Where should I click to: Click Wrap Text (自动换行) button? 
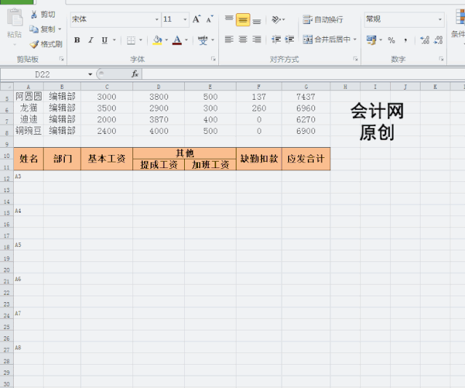click(x=322, y=20)
